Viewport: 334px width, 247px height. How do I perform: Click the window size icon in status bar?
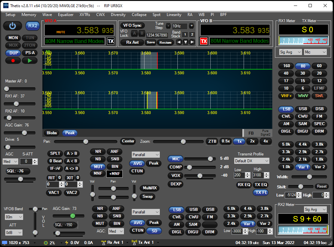click(5, 242)
